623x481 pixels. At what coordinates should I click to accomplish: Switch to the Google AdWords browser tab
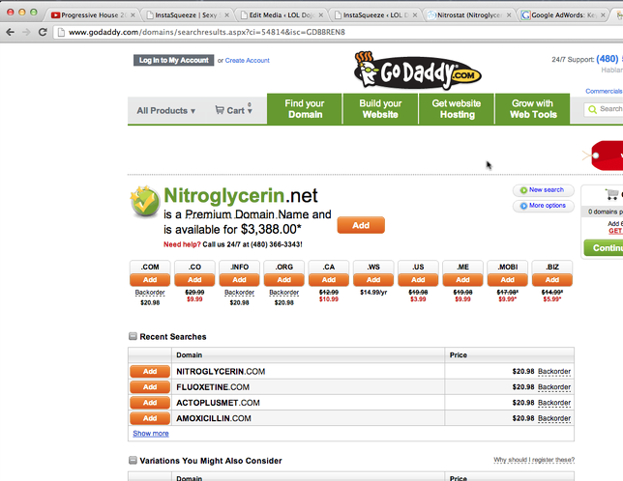(x=570, y=15)
